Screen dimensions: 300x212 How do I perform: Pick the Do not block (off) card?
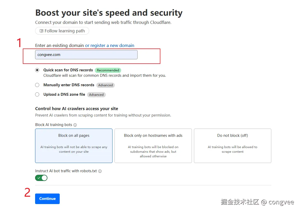[233, 146]
